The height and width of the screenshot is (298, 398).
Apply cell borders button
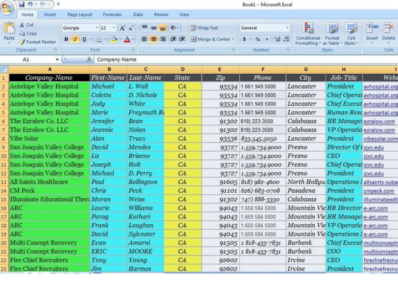99,39
